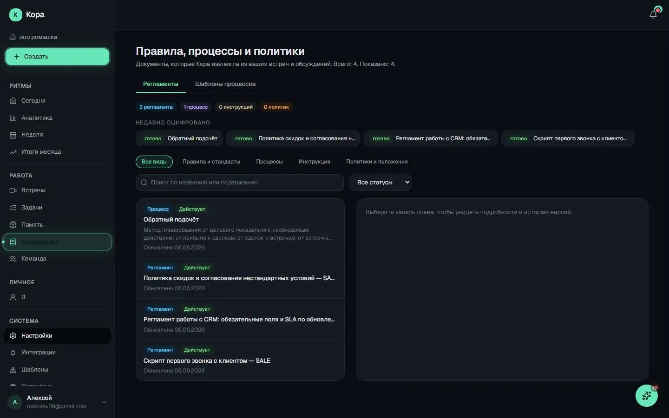The height and width of the screenshot is (418, 669).
Task: Click the Kora logo icon
Action: (16, 15)
